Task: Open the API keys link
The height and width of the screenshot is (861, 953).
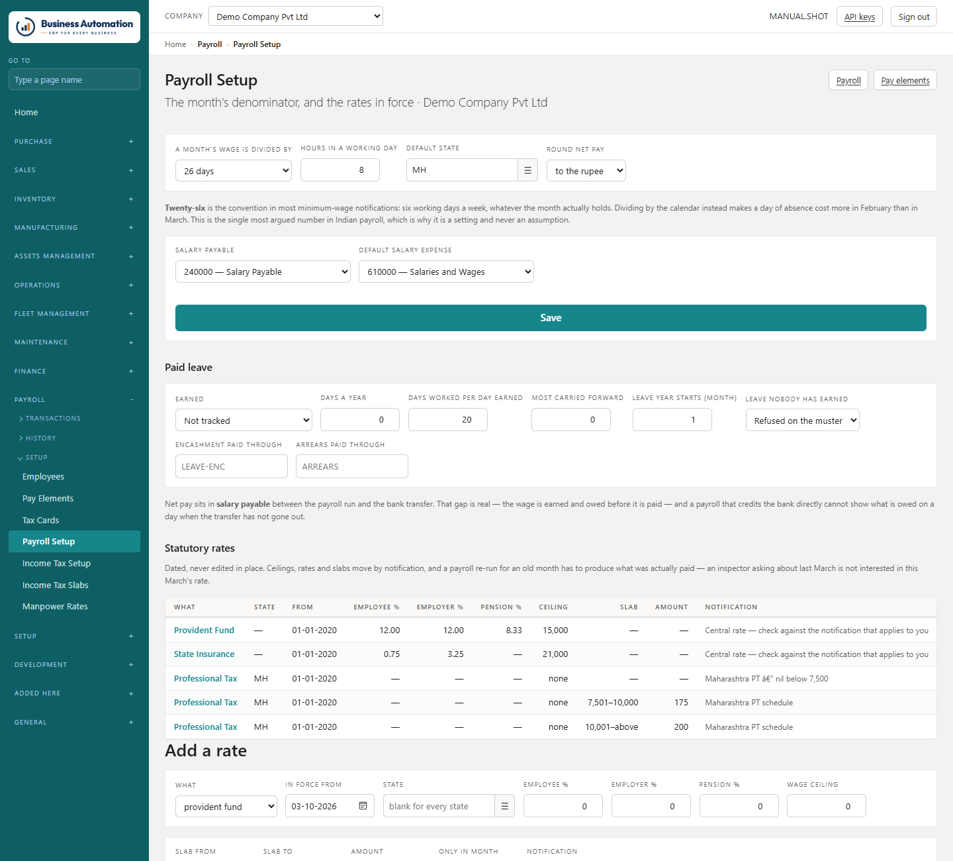Action: [x=860, y=17]
